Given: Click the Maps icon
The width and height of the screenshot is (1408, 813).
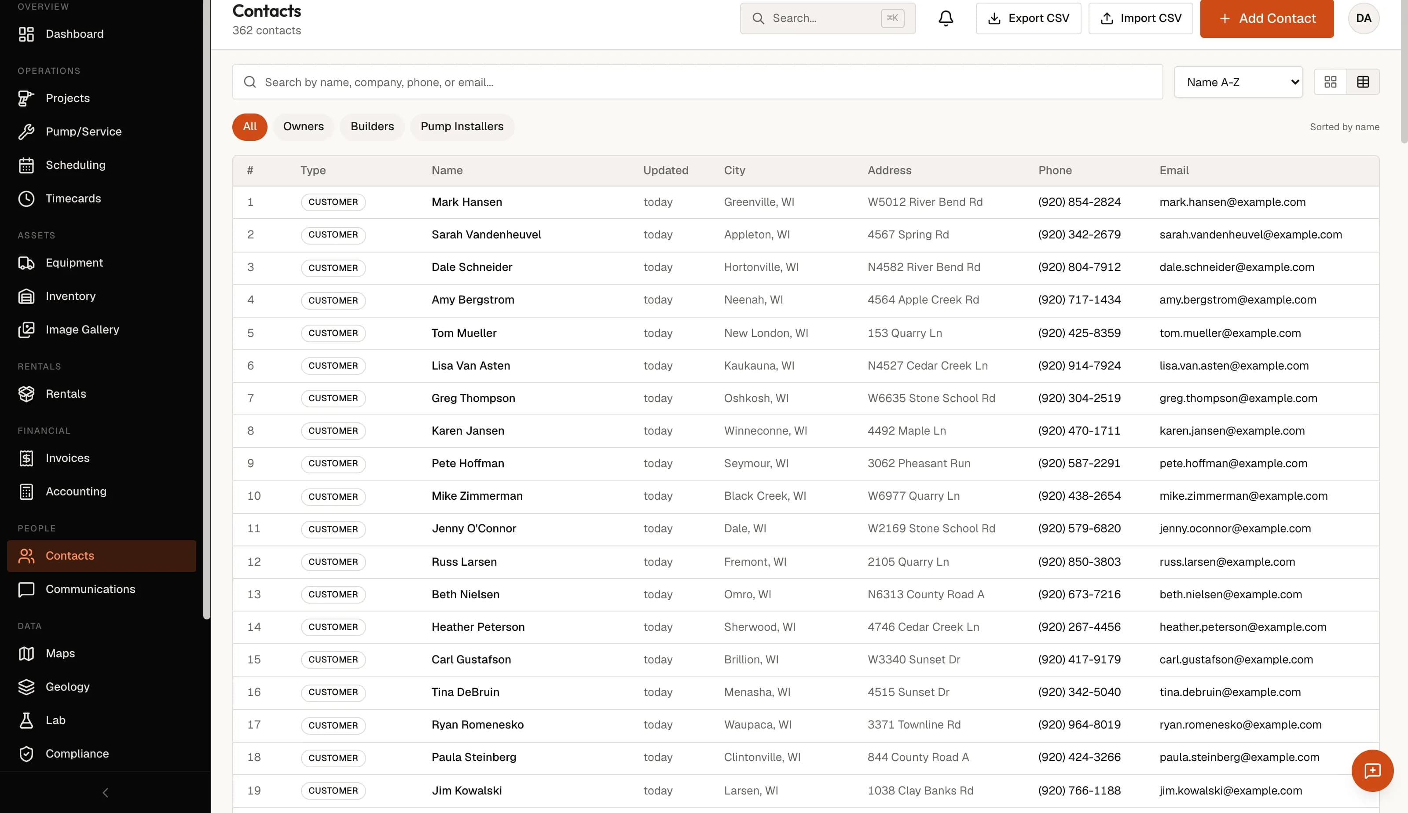Looking at the screenshot, I should tap(26, 654).
